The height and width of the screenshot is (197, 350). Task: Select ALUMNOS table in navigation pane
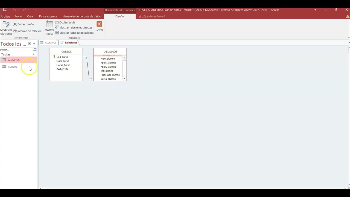click(18, 60)
